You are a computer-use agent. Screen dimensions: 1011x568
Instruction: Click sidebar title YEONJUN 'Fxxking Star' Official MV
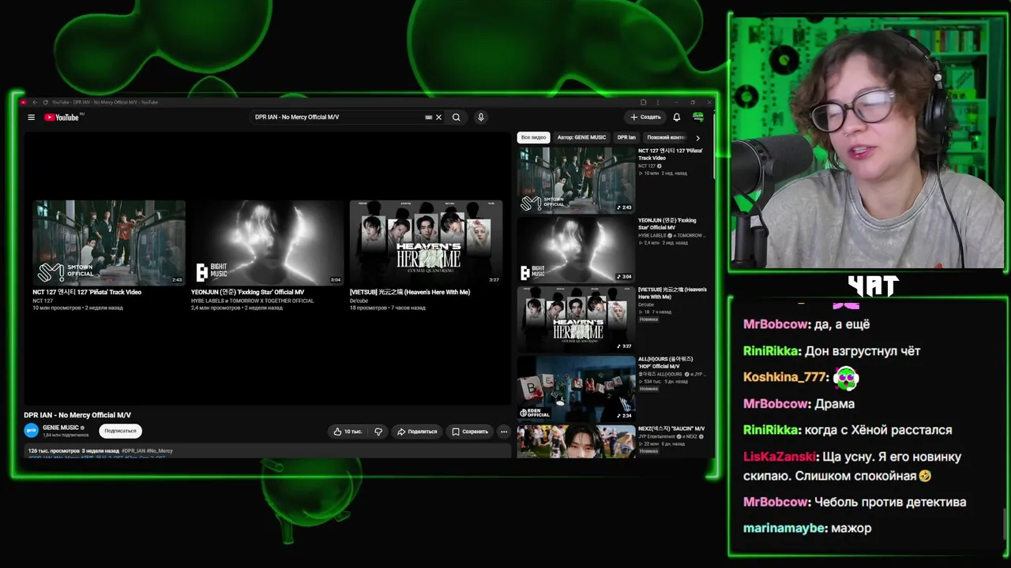tap(667, 224)
